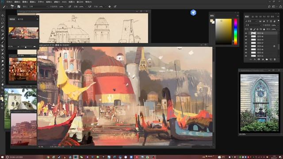Click the toolbox foreground color swatch
283x159 pixels.
[x=2, y=98]
